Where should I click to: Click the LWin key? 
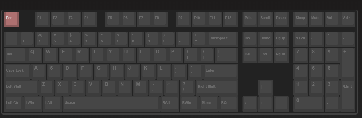point(33,104)
